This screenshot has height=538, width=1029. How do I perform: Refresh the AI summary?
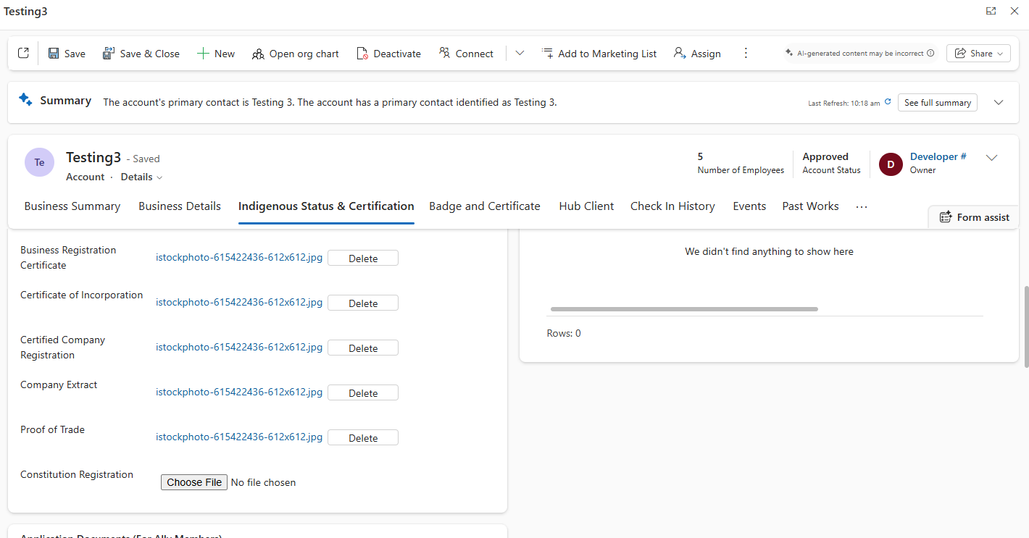888,102
